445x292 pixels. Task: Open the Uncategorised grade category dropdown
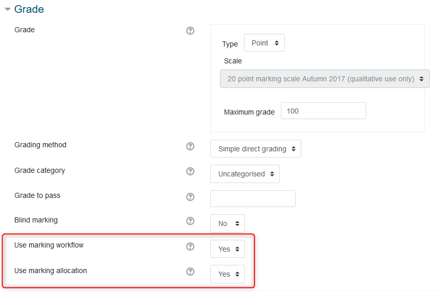pos(245,174)
